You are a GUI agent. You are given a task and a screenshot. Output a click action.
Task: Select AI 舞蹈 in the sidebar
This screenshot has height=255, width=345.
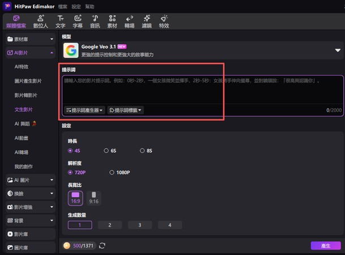[x=25, y=124]
